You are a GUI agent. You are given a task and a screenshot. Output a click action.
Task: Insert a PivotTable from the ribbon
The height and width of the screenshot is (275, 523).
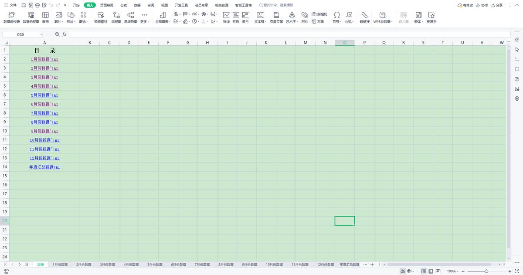[12, 17]
